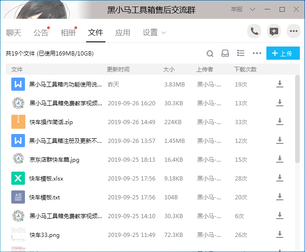Open the three-dot menu in group header
This screenshot has width=305, height=252.
[294, 31]
